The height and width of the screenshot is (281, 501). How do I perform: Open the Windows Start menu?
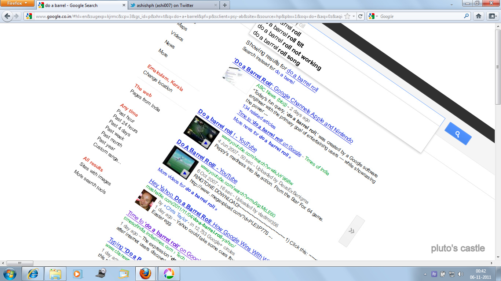click(x=9, y=274)
